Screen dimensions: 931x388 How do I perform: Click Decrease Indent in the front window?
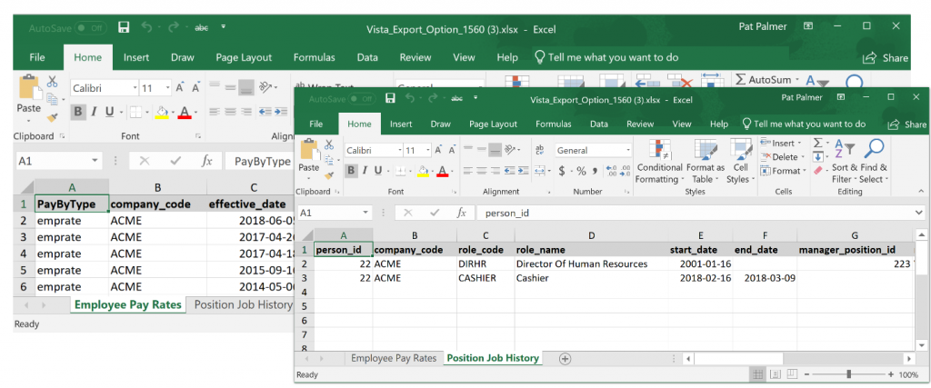pyautogui.click(x=509, y=172)
